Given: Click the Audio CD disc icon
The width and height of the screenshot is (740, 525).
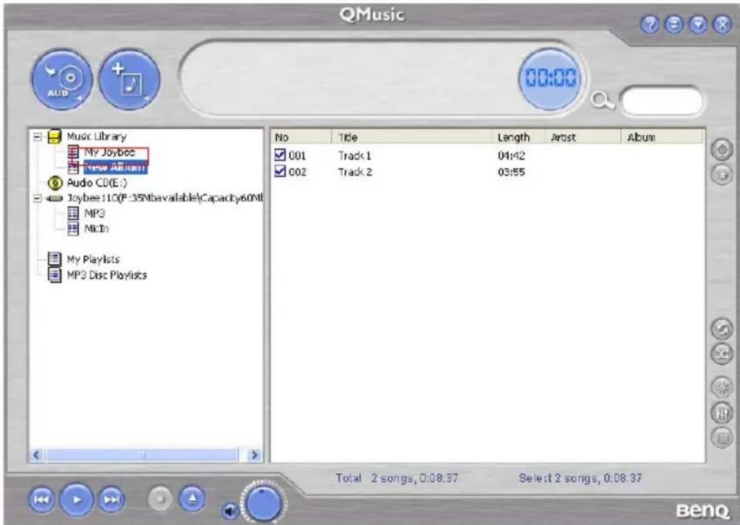Looking at the screenshot, I should tap(55, 182).
